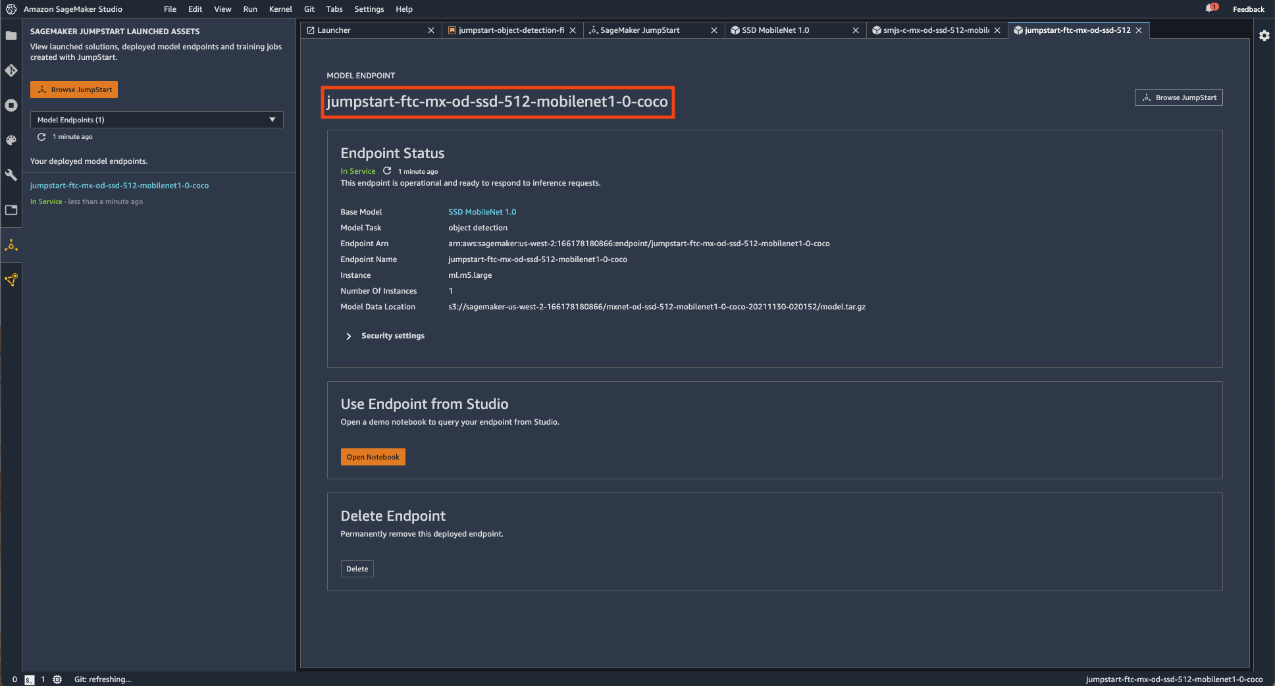Click the Endpoint Arn value text
Screen dimensions: 1275x686
[x=638, y=244]
